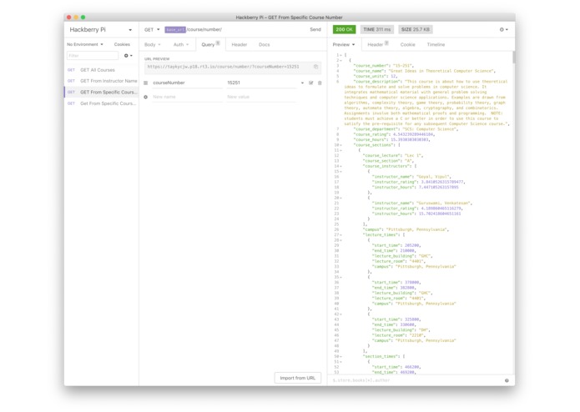The width and height of the screenshot is (580, 412).
Task: Click the 200 OK status tag
Action: (x=344, y=29)
